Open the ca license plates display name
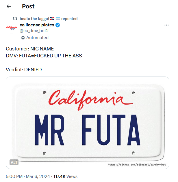 click(x=37, y=25)
